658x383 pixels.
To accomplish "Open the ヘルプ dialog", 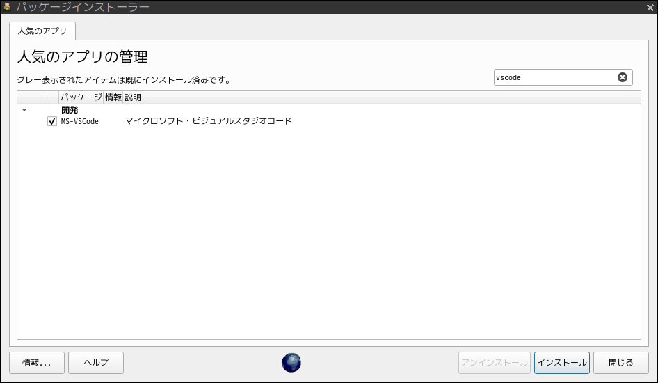I will (x=96, y=363).
